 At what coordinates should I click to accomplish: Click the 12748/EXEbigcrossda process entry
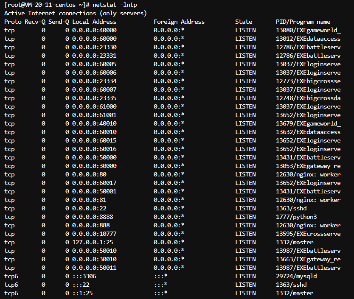point(308,98)
